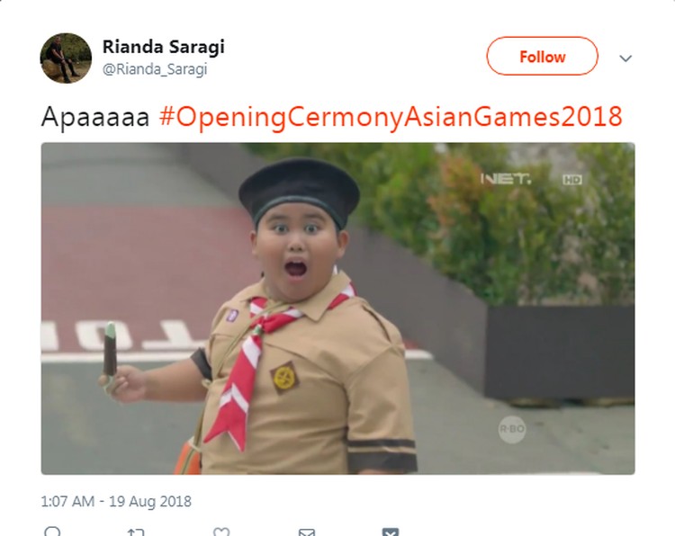Click the reply speech bubble icon
The height and width of the screenshot is (536, 675).
[52, 532]
